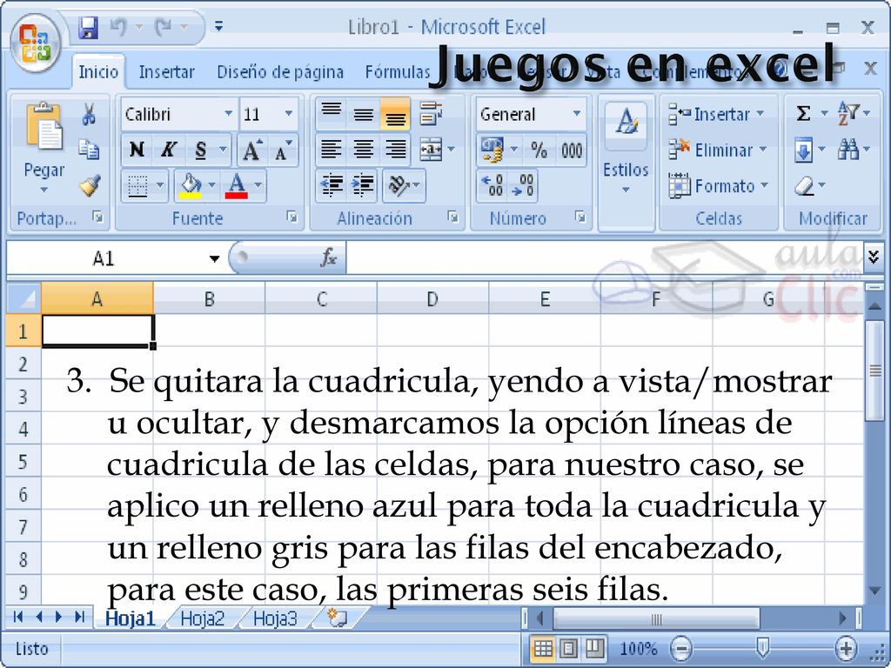Switch to Page Break Preview
Screen dimensions: 891x668
(x=594, y=648)
